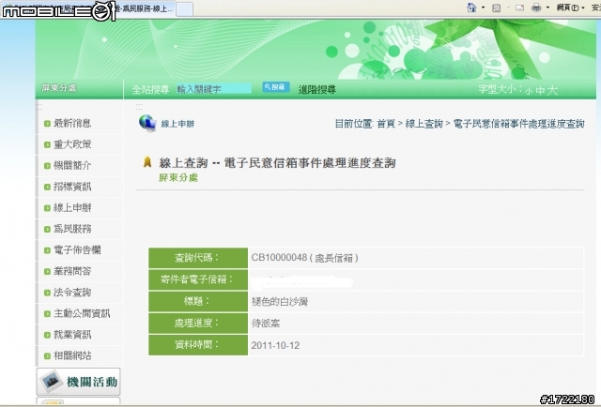Set font size to 大

pos(552,90)
